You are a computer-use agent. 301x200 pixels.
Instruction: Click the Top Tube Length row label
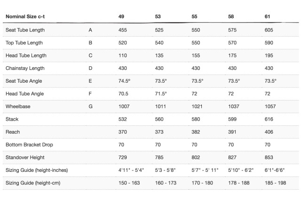click(x=24, y=43)
